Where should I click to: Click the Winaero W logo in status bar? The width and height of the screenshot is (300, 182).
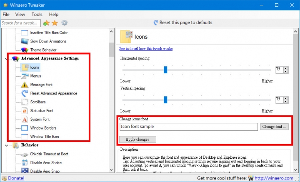point(251,178)
